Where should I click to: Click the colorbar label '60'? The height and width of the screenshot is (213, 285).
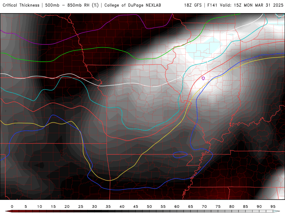[177, 207]
